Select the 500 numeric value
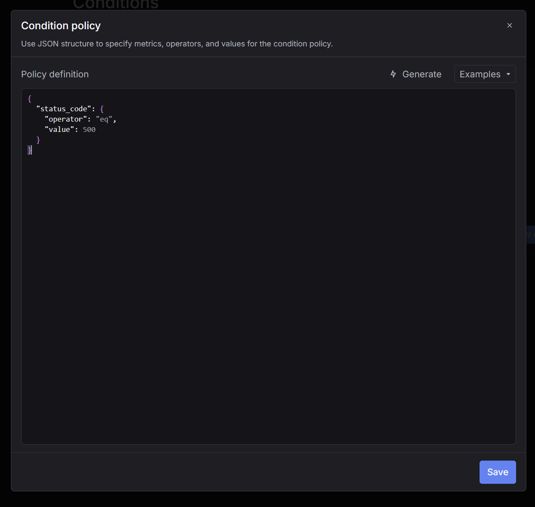 (x=89, y=129)
